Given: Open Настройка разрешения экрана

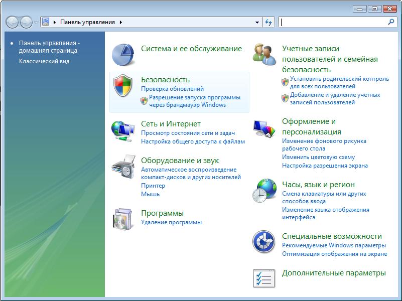Looking at the screenshot, I should coord(325,166).
